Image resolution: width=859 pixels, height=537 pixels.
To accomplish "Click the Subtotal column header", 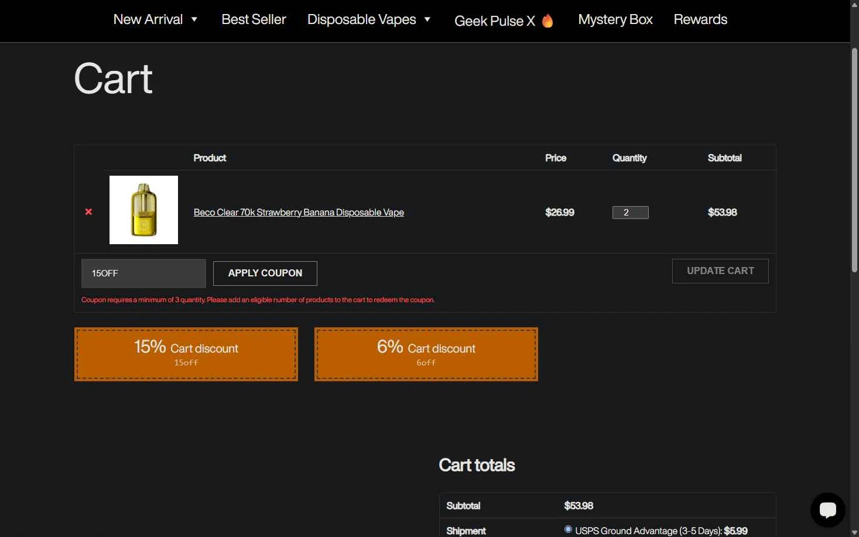I will pyautogui.click(x=724, y=158).
